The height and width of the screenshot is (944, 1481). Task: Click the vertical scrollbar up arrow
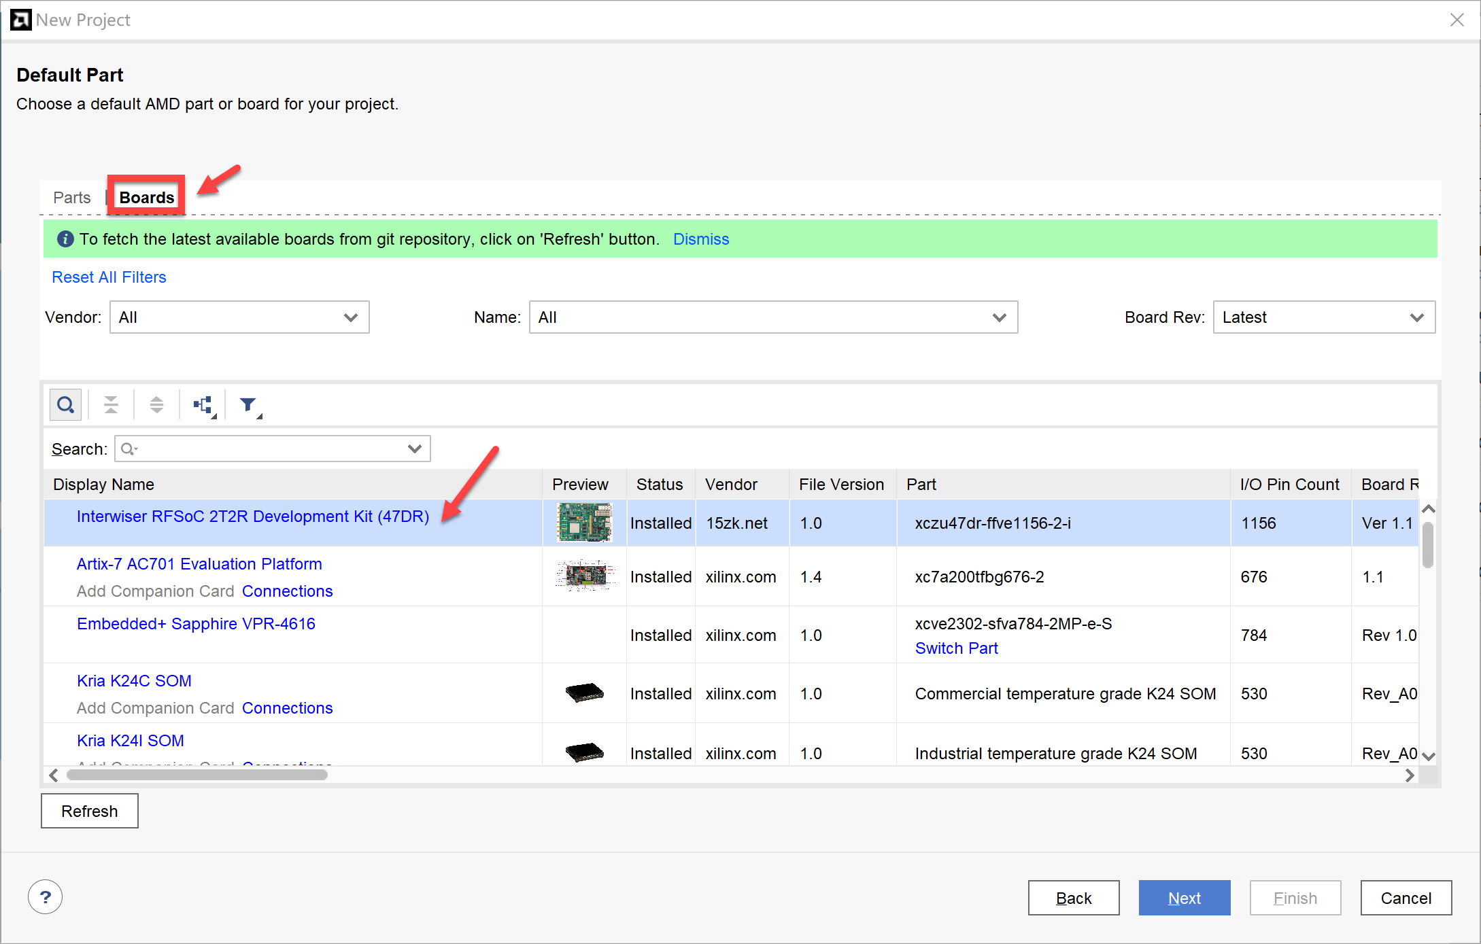tap(1429, 509)
